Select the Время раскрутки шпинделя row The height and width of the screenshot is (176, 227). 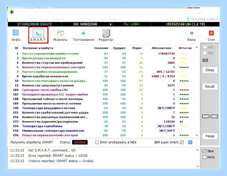click(x=103, y=58)
